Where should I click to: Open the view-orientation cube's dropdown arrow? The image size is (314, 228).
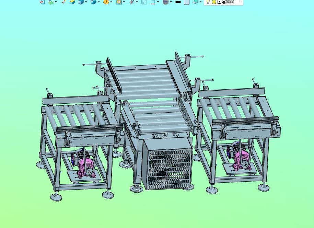(98, 2)
